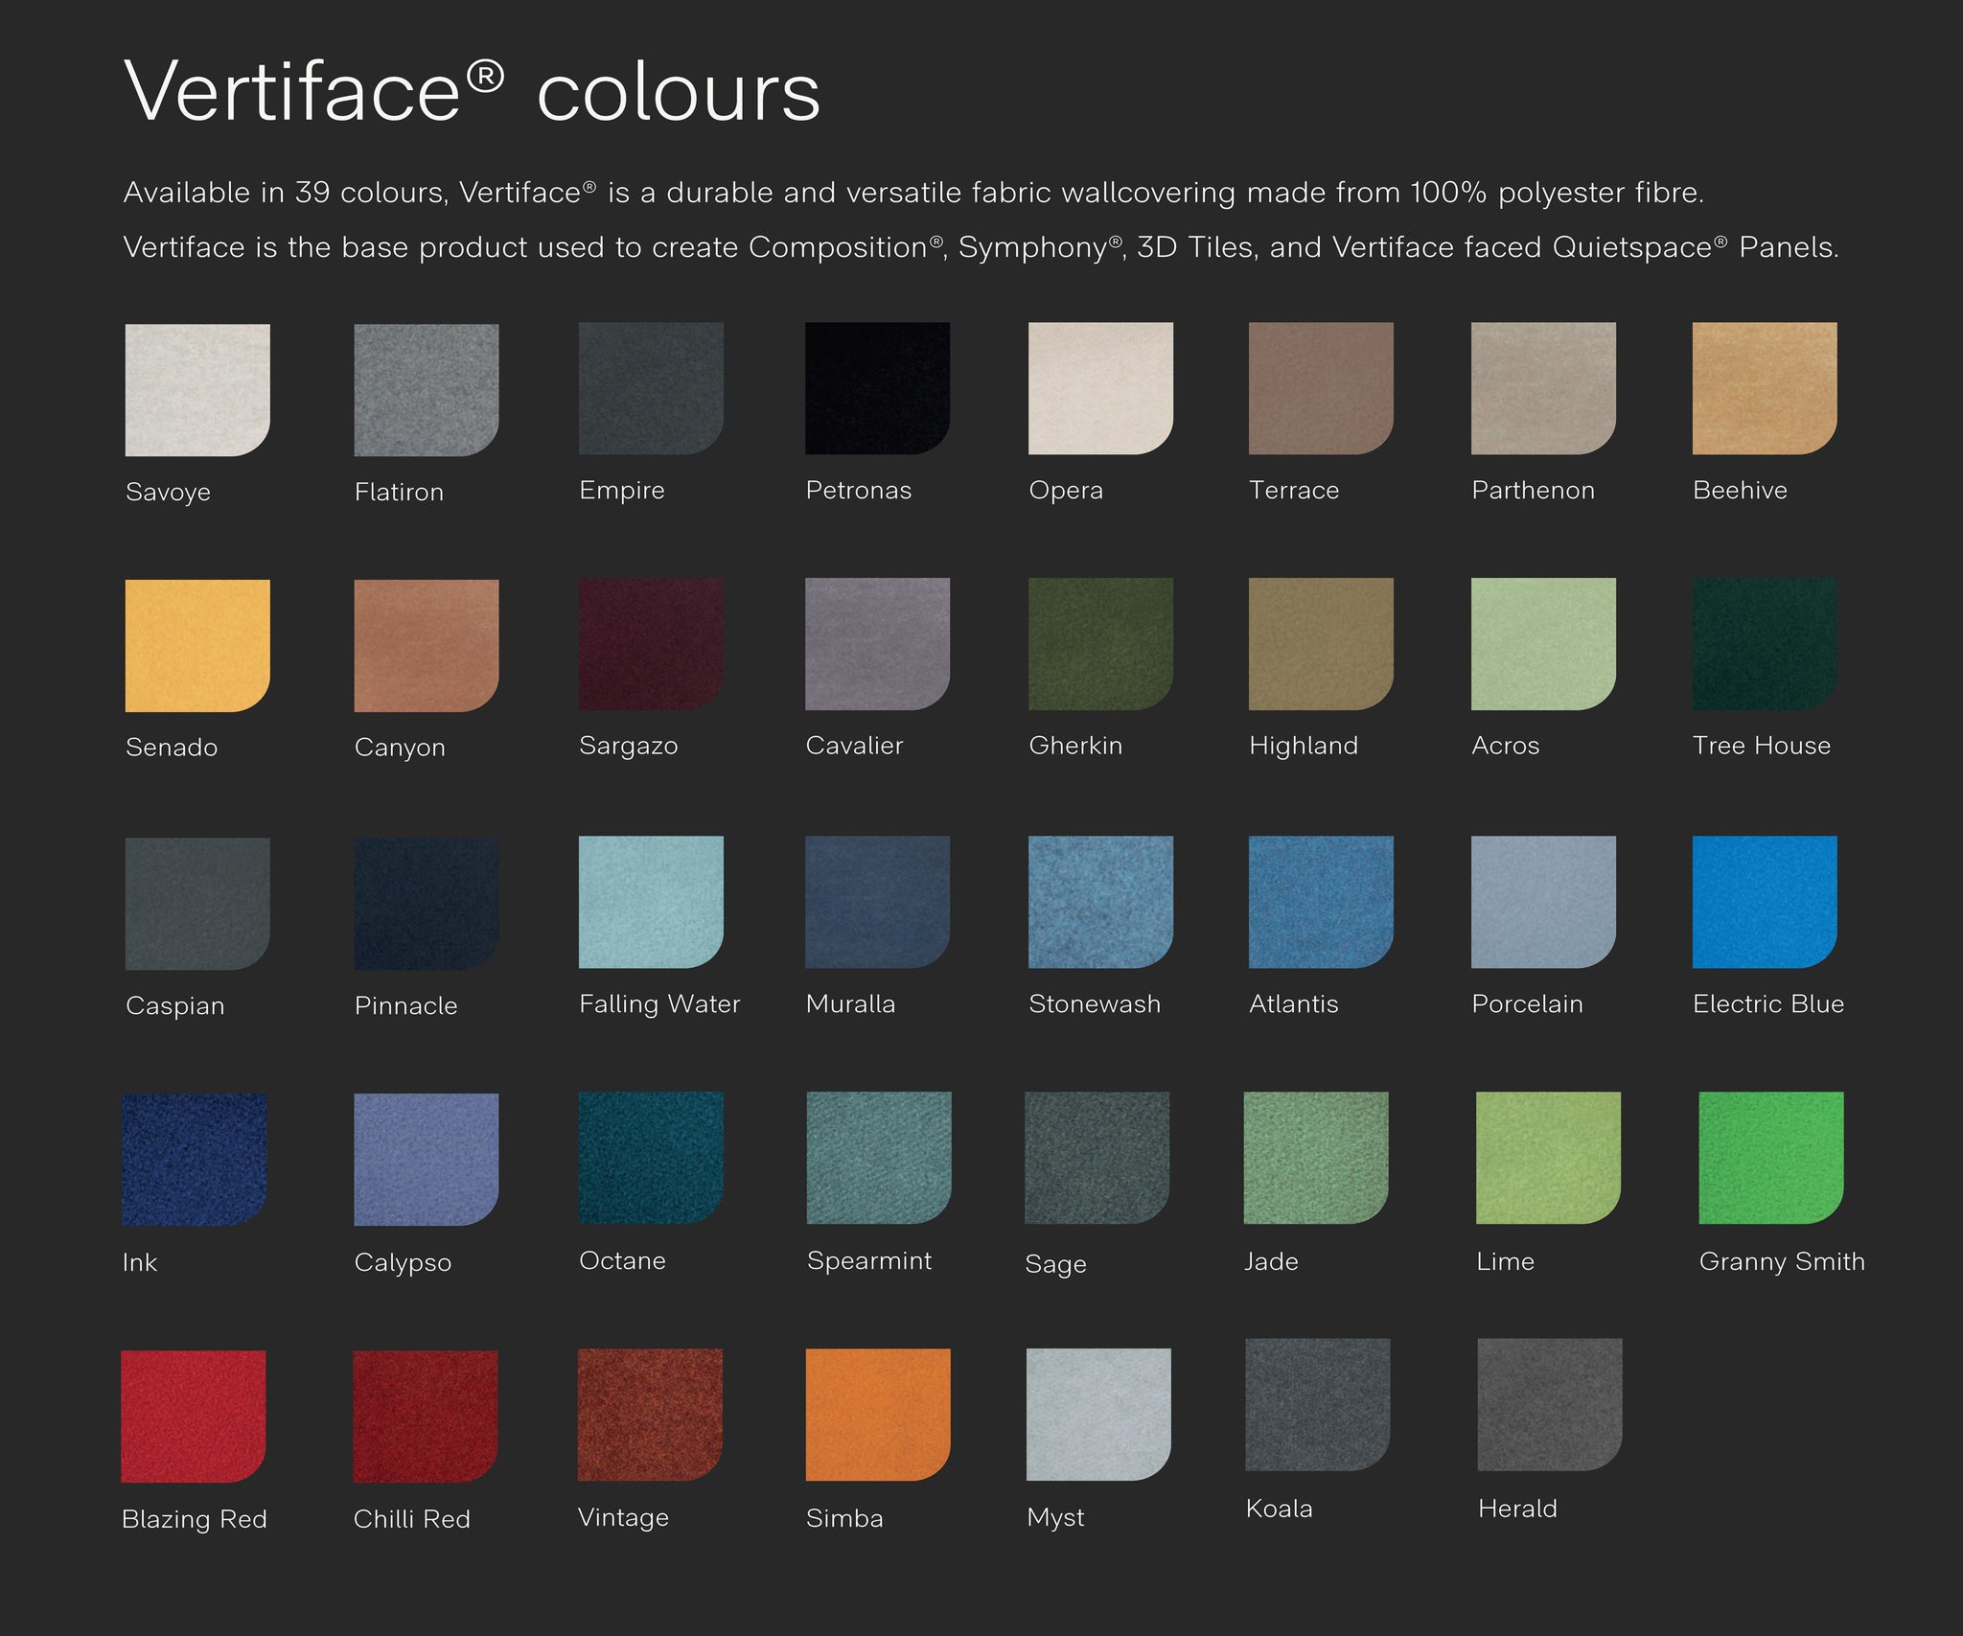The width and height of the screenshot is (1963, 1636).
Task: Select the Herald grey swatch
Action: point(1550,1405)
